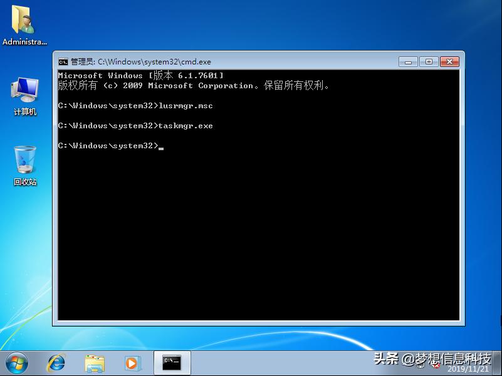Open Windows Explorer from the taskbar

(95, 363)
